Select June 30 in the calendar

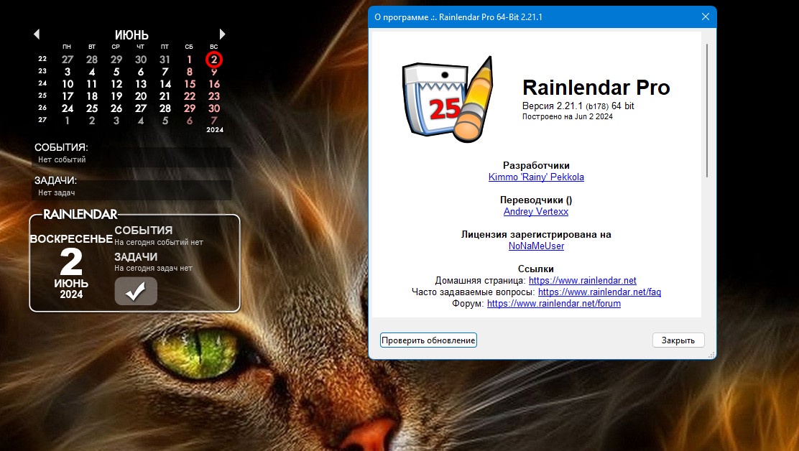[214, 108]
